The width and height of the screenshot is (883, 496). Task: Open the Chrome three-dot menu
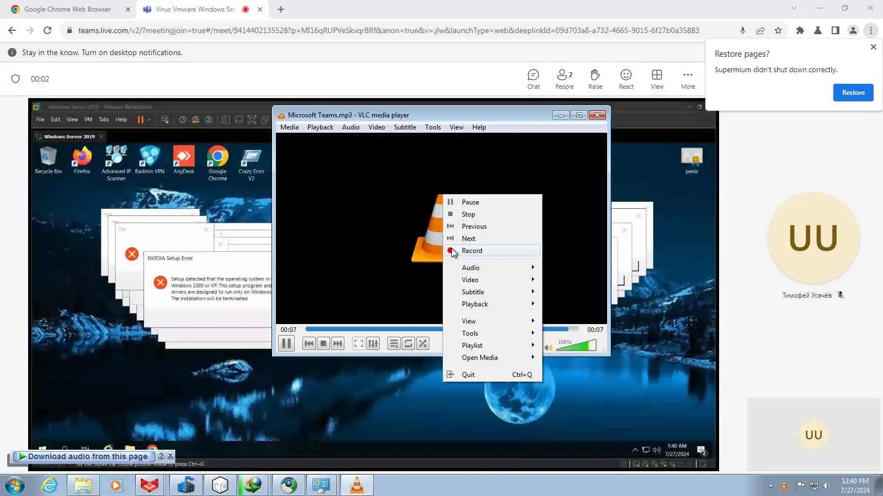coord(871,30)
